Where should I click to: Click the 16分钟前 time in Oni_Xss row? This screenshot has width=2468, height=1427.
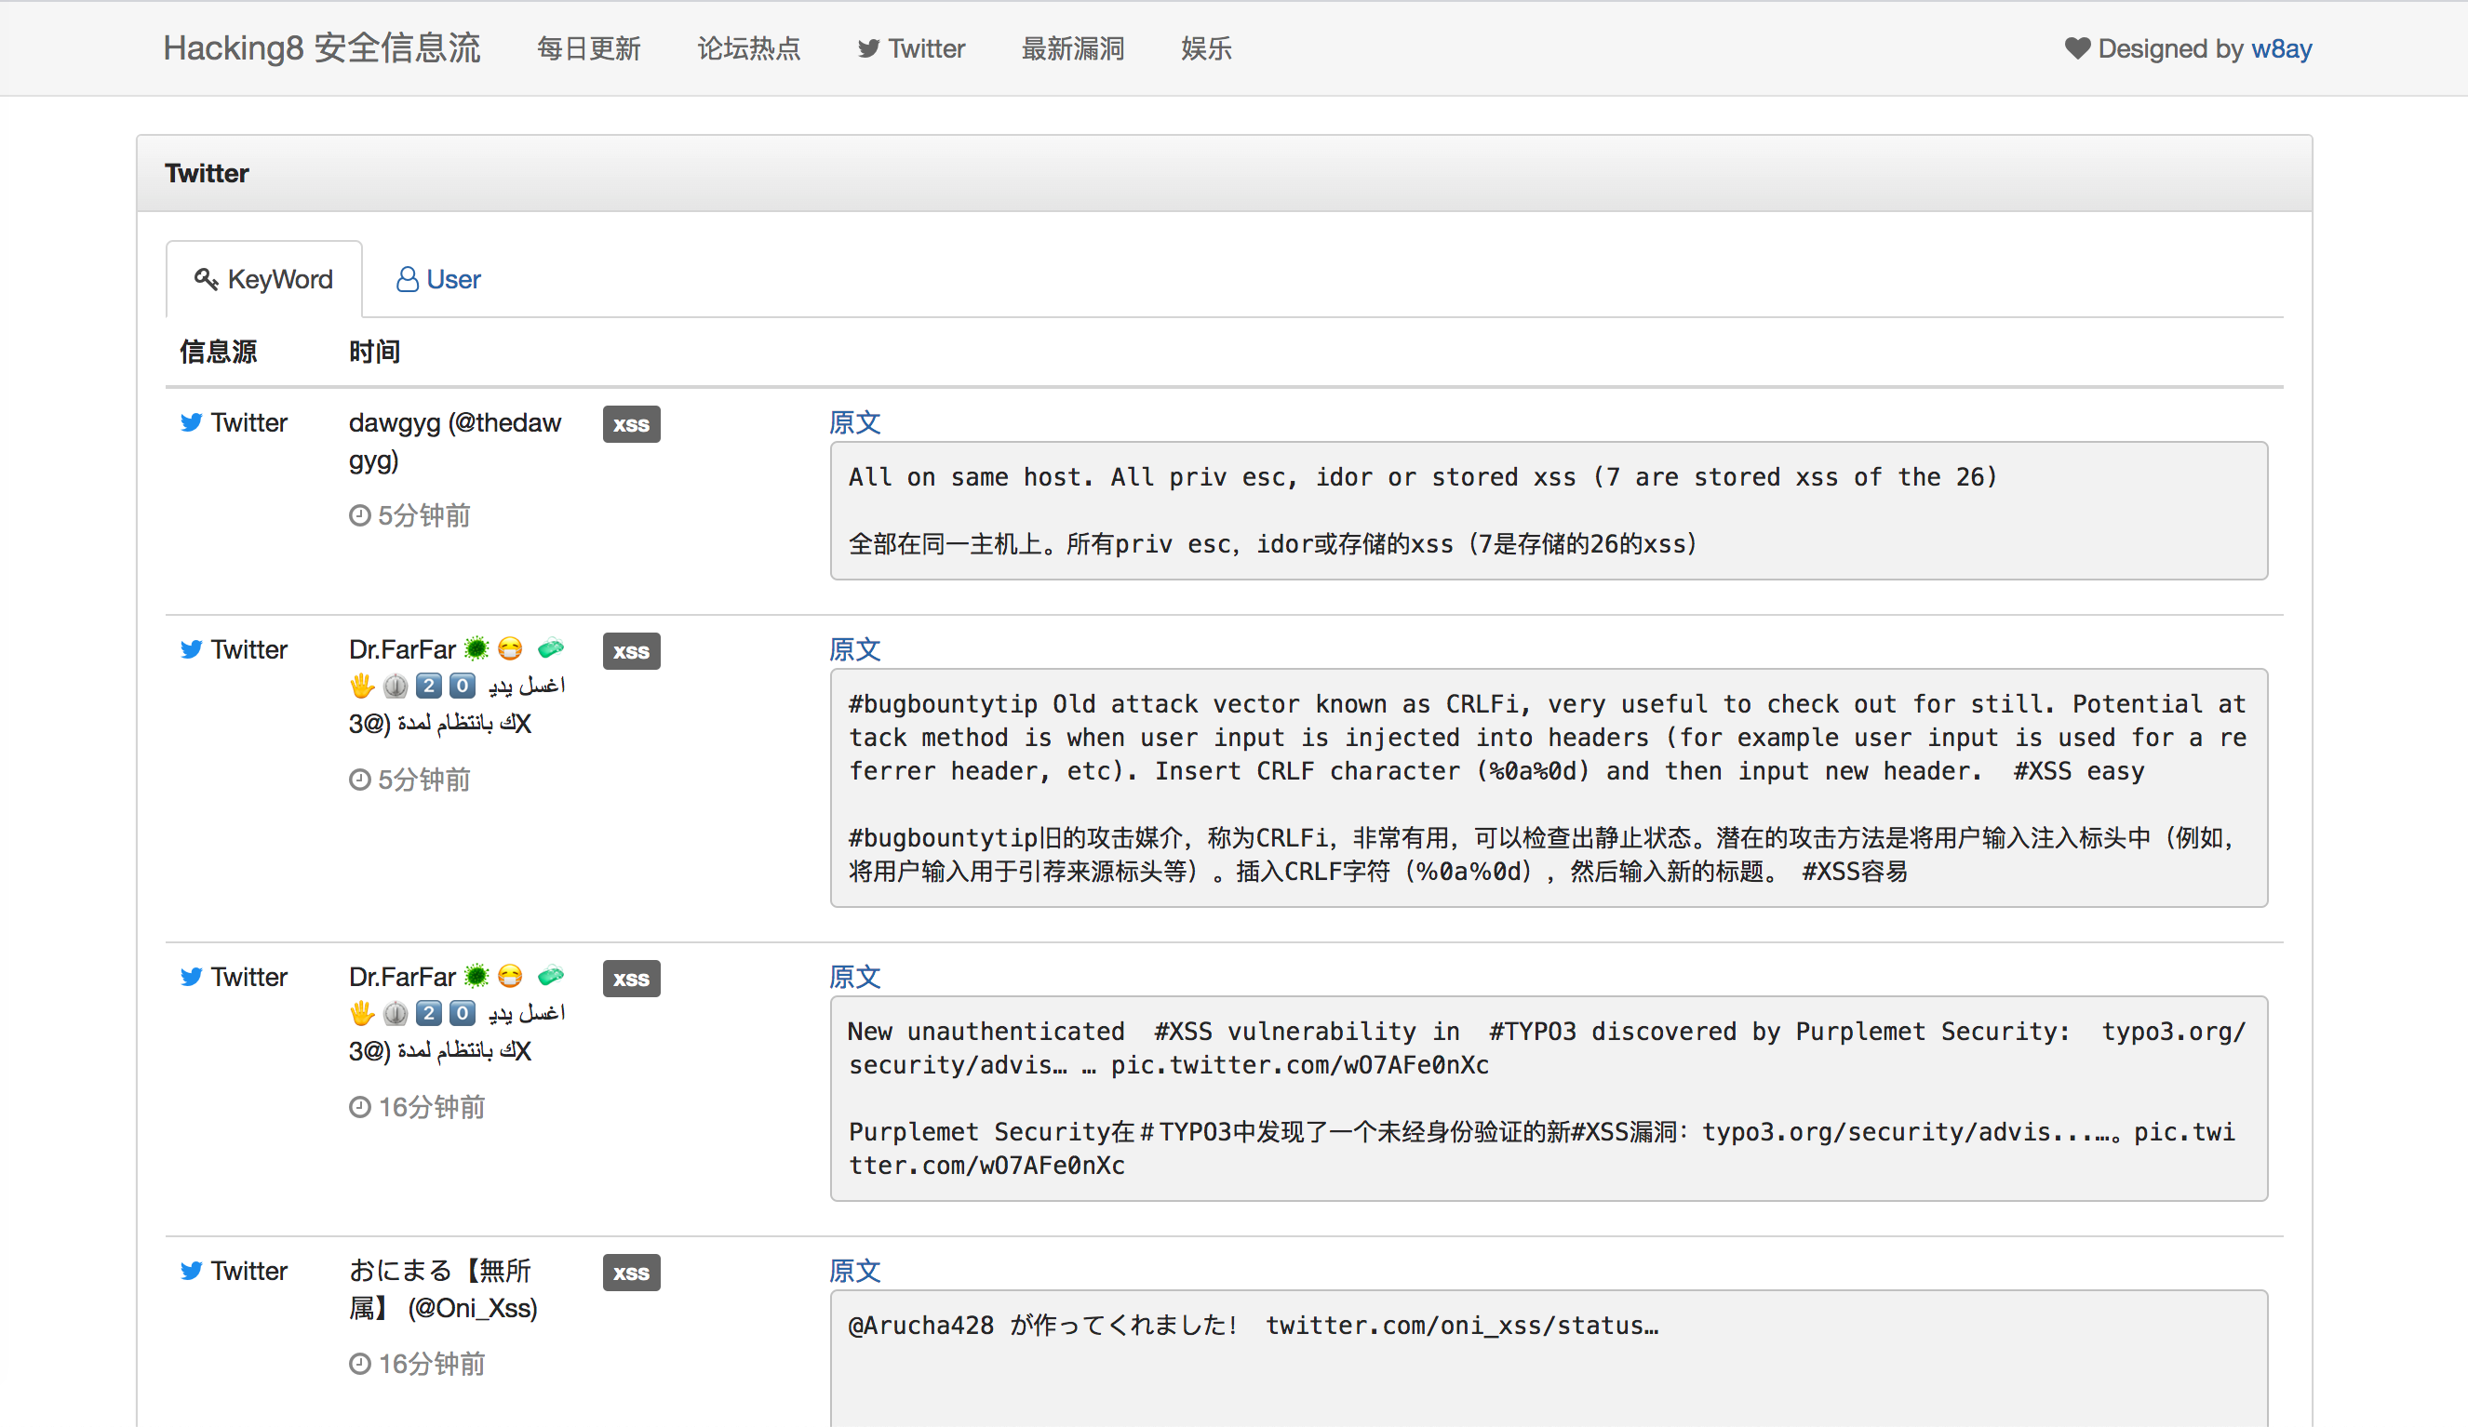[432, 1365]
